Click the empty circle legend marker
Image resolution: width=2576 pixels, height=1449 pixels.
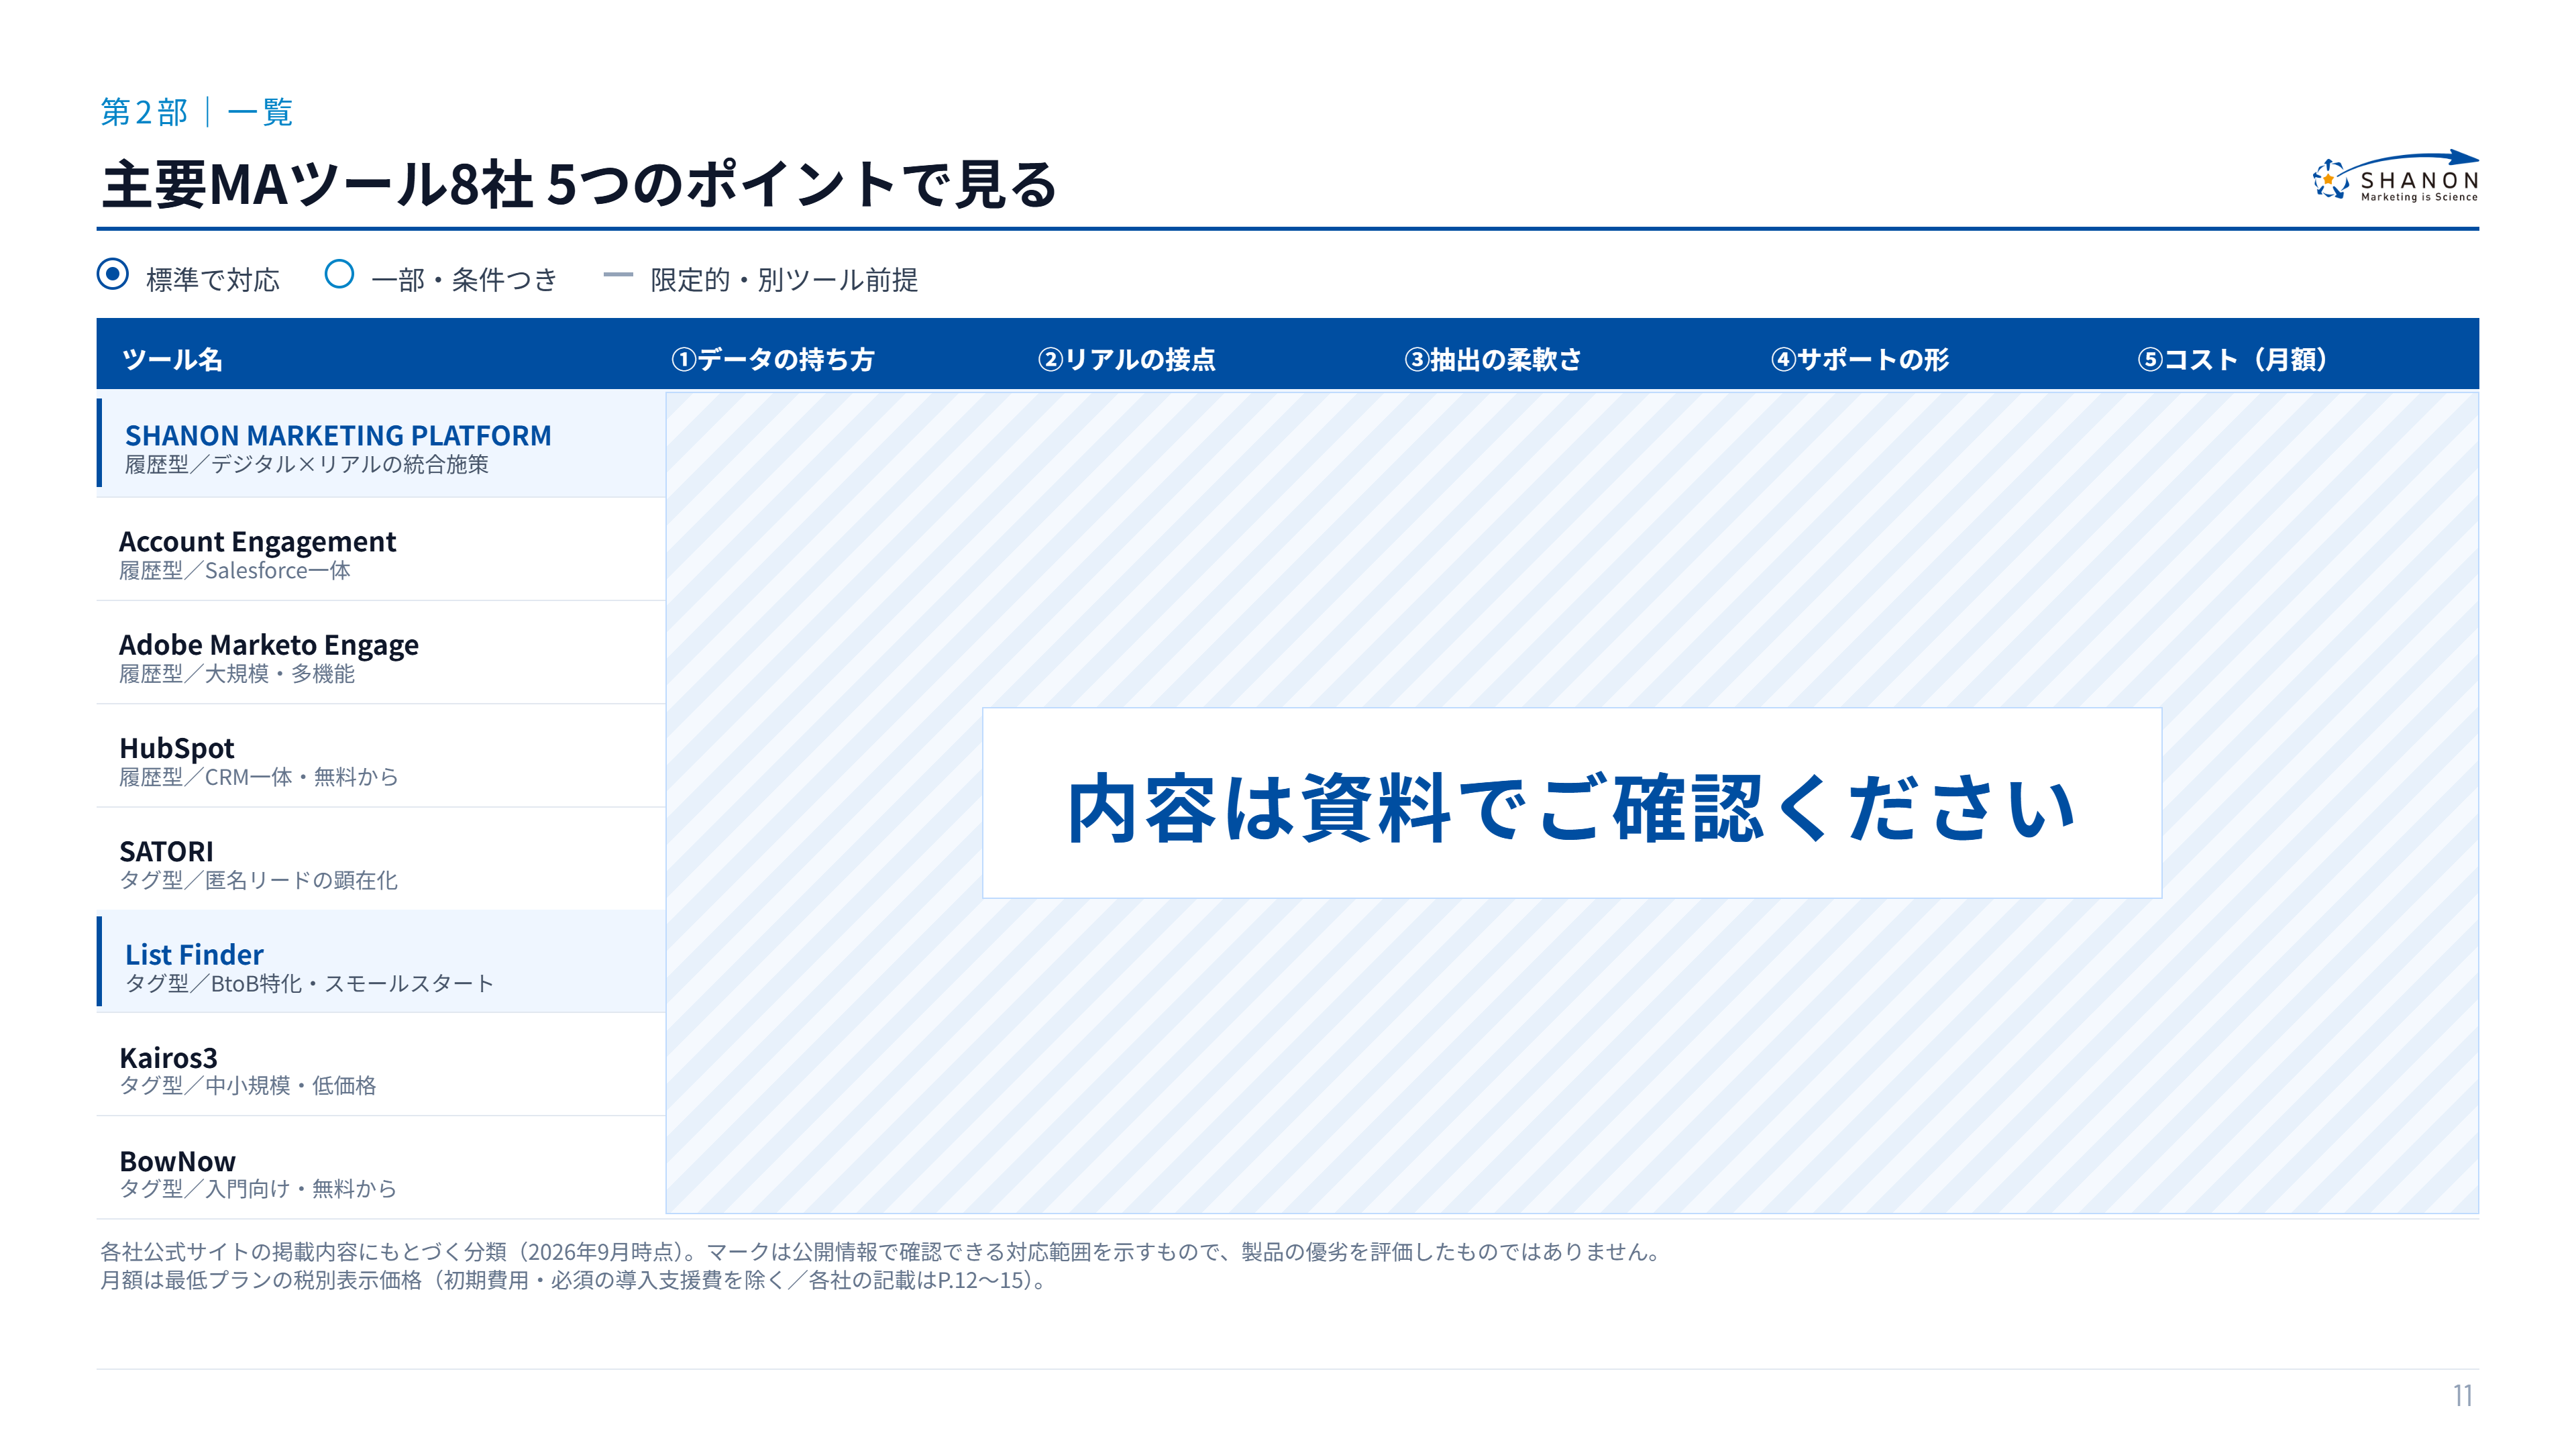pyautogui.click(x=339, y=274)
